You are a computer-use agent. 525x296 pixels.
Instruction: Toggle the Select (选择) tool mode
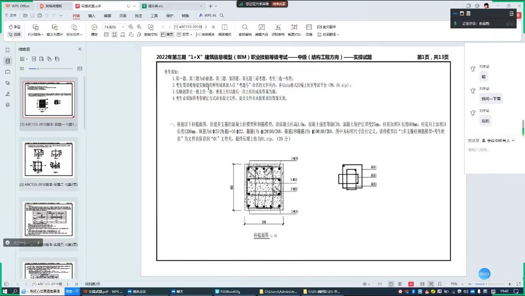click(x=14, y=35)
